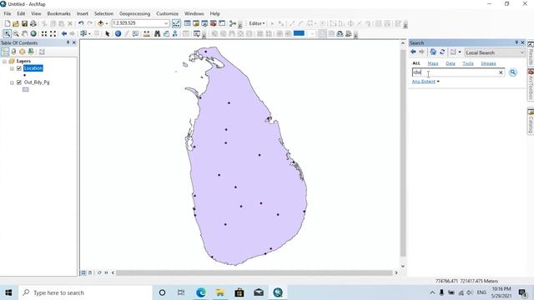Open the File menu
The image size is (534, 300).
[x=8, y=13]
